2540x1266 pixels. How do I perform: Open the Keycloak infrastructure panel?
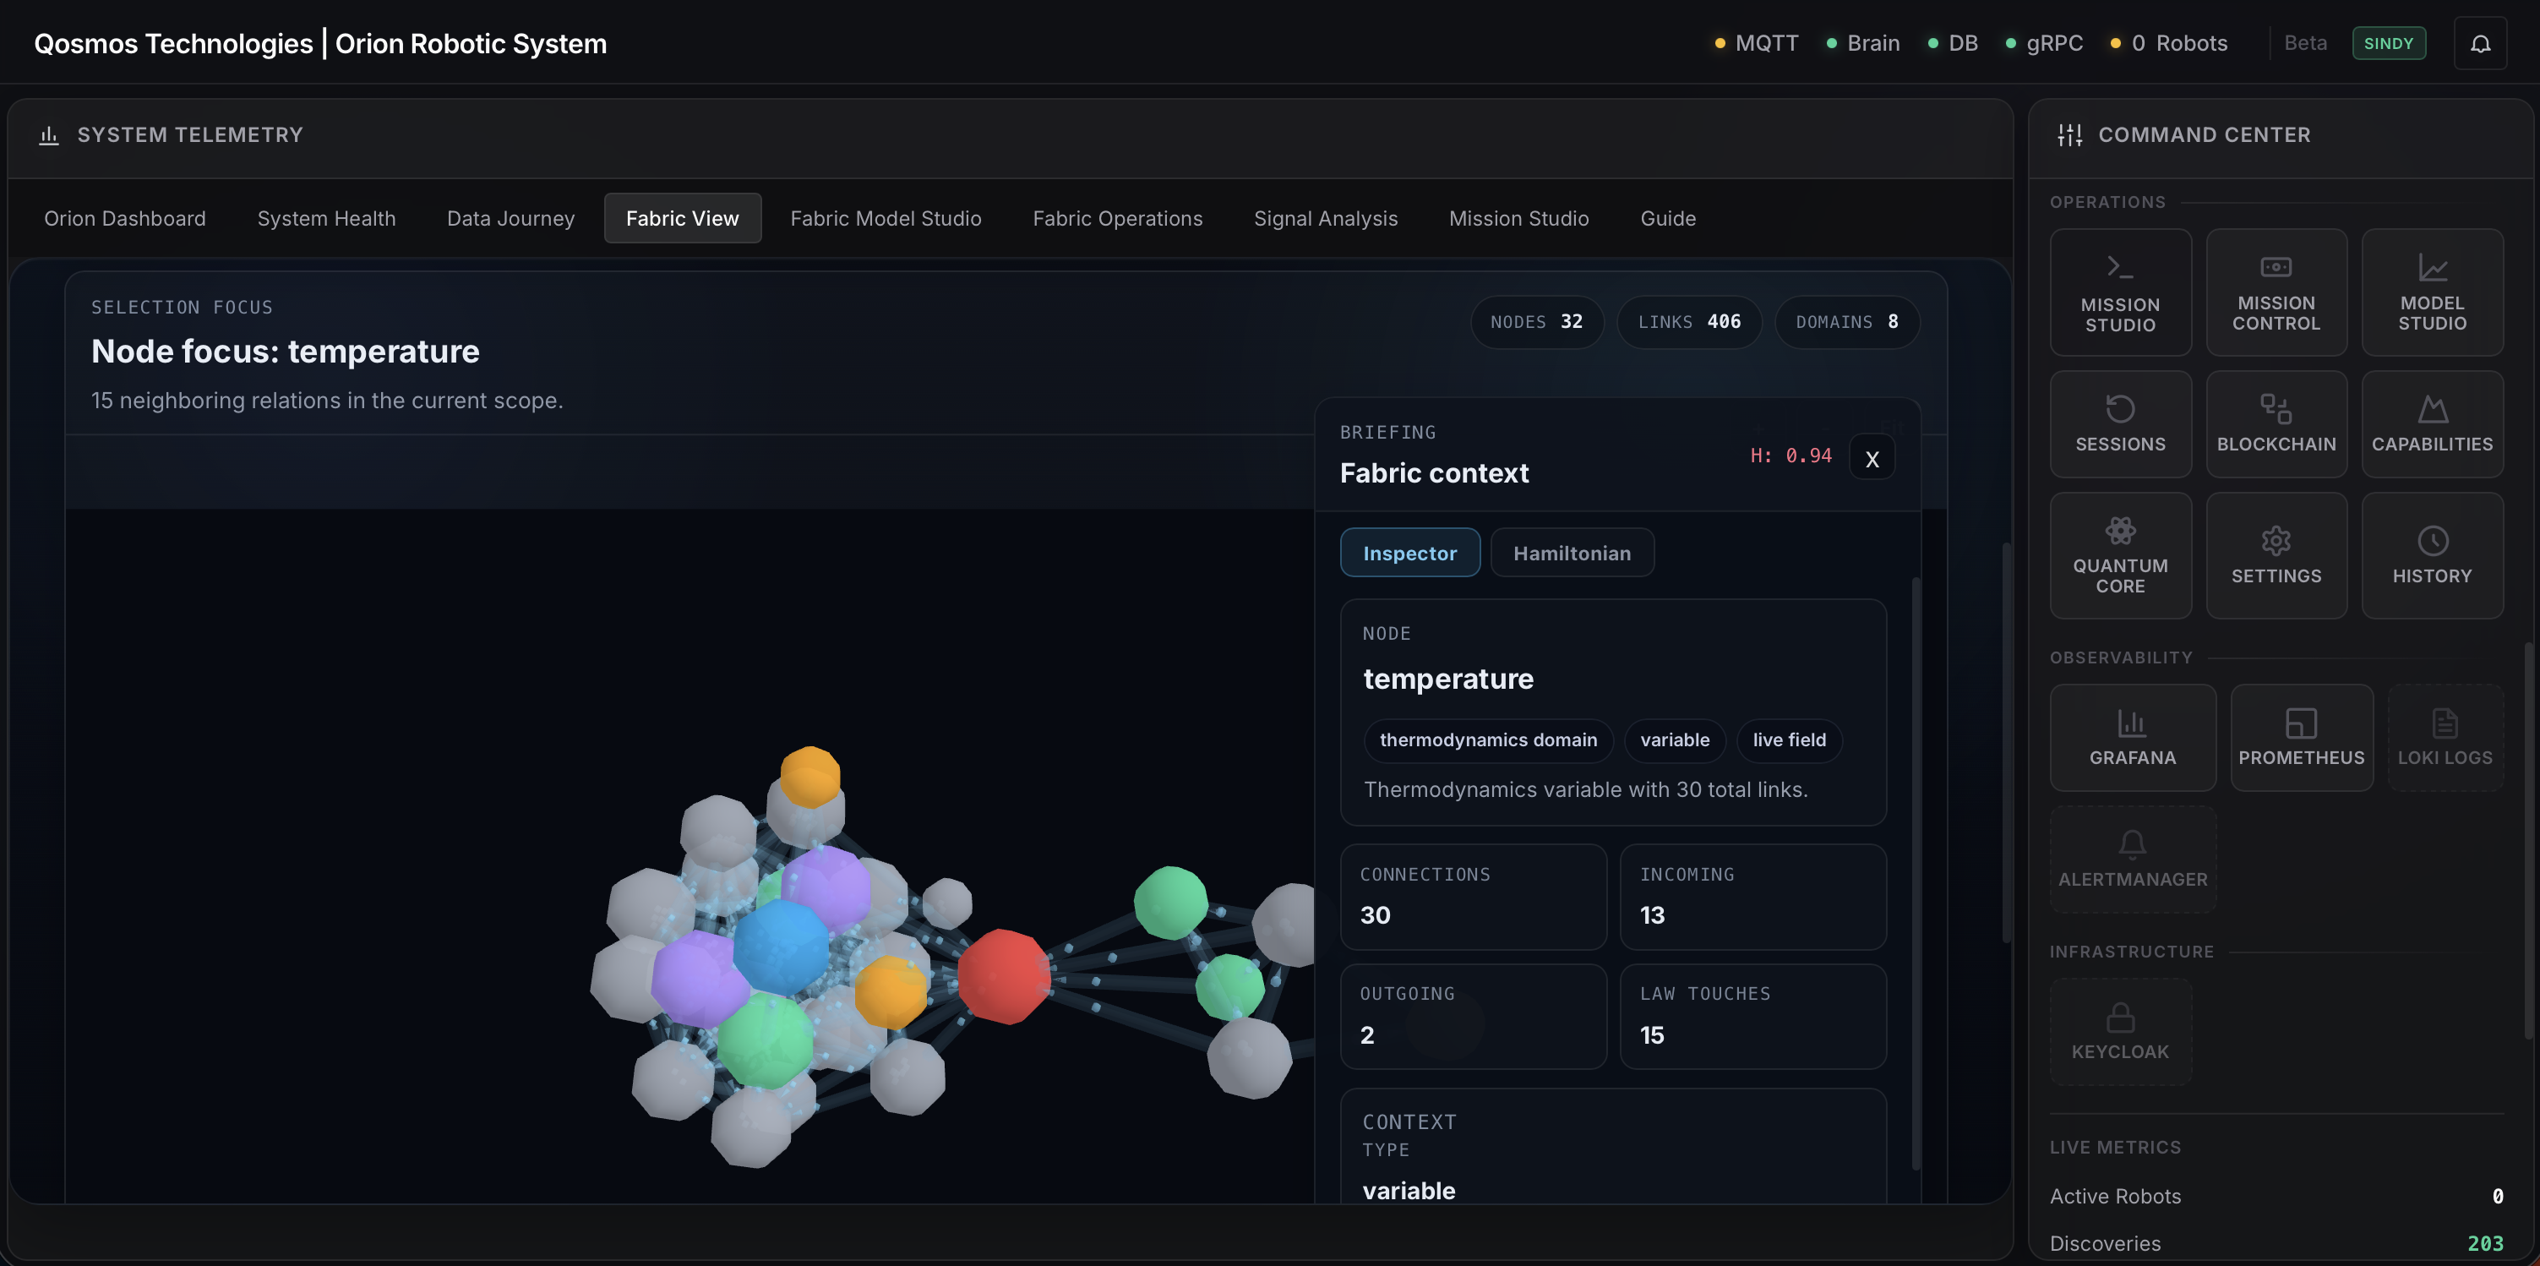click(x=2120, y=1031)
